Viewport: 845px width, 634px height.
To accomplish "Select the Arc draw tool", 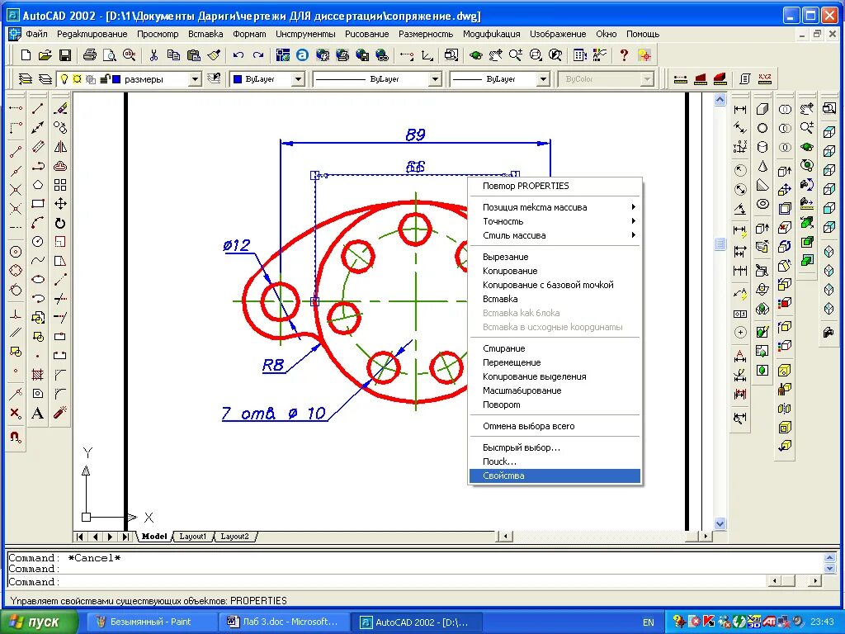I will click(x=37, y=223).
